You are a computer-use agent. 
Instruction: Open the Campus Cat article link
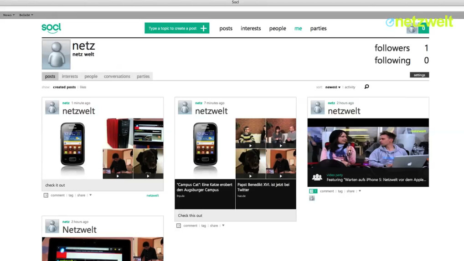coord(205,187)
